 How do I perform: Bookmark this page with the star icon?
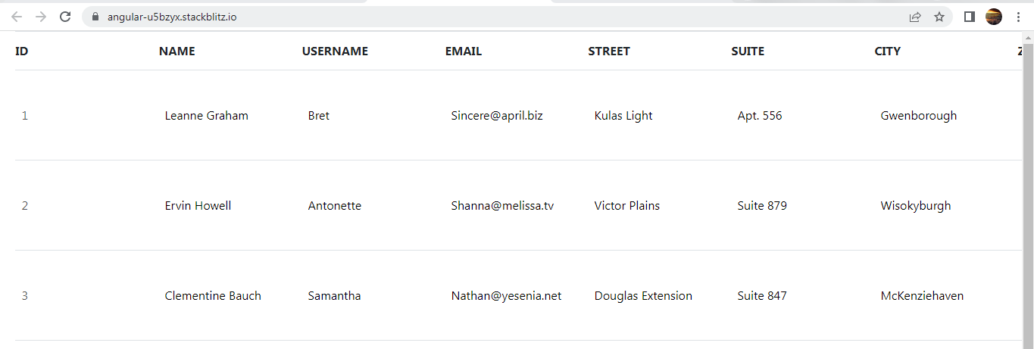click(x=939, y=17)
